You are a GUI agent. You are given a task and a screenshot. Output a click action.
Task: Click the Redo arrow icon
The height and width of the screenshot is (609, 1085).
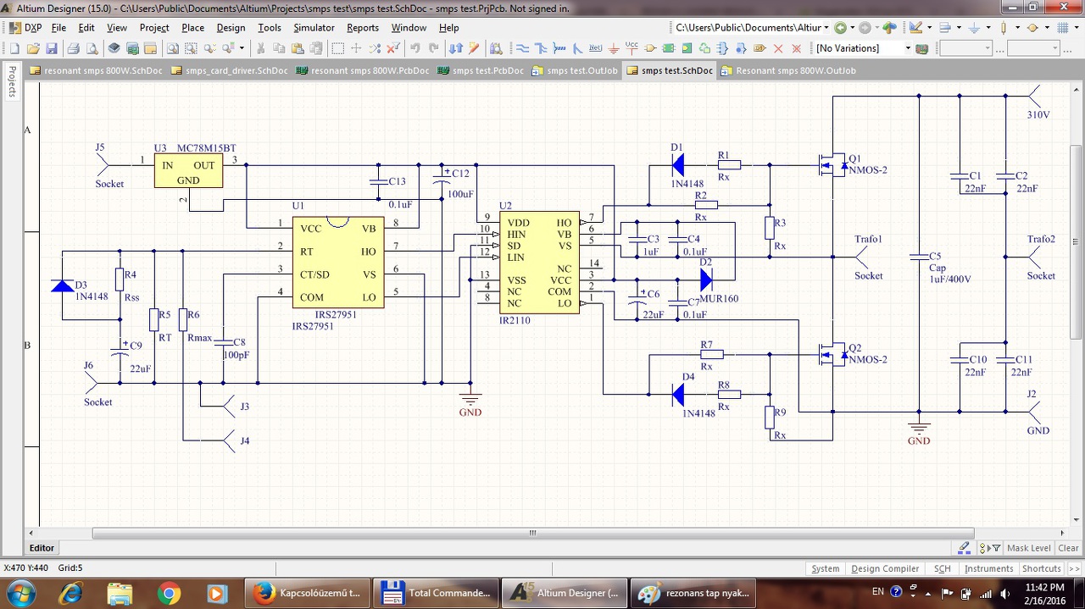coord(433,48)
